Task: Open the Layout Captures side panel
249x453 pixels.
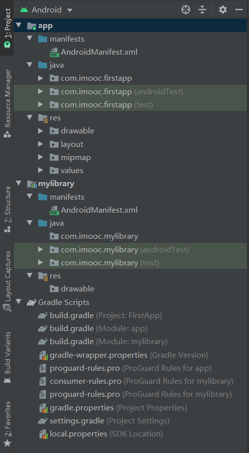Action: (x=7, y=281)
